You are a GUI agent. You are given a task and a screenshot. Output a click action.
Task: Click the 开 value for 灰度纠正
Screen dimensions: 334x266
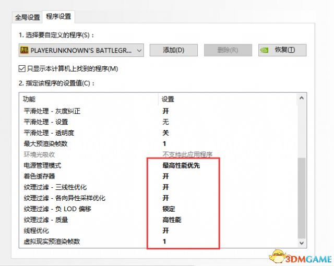[166, 111]
